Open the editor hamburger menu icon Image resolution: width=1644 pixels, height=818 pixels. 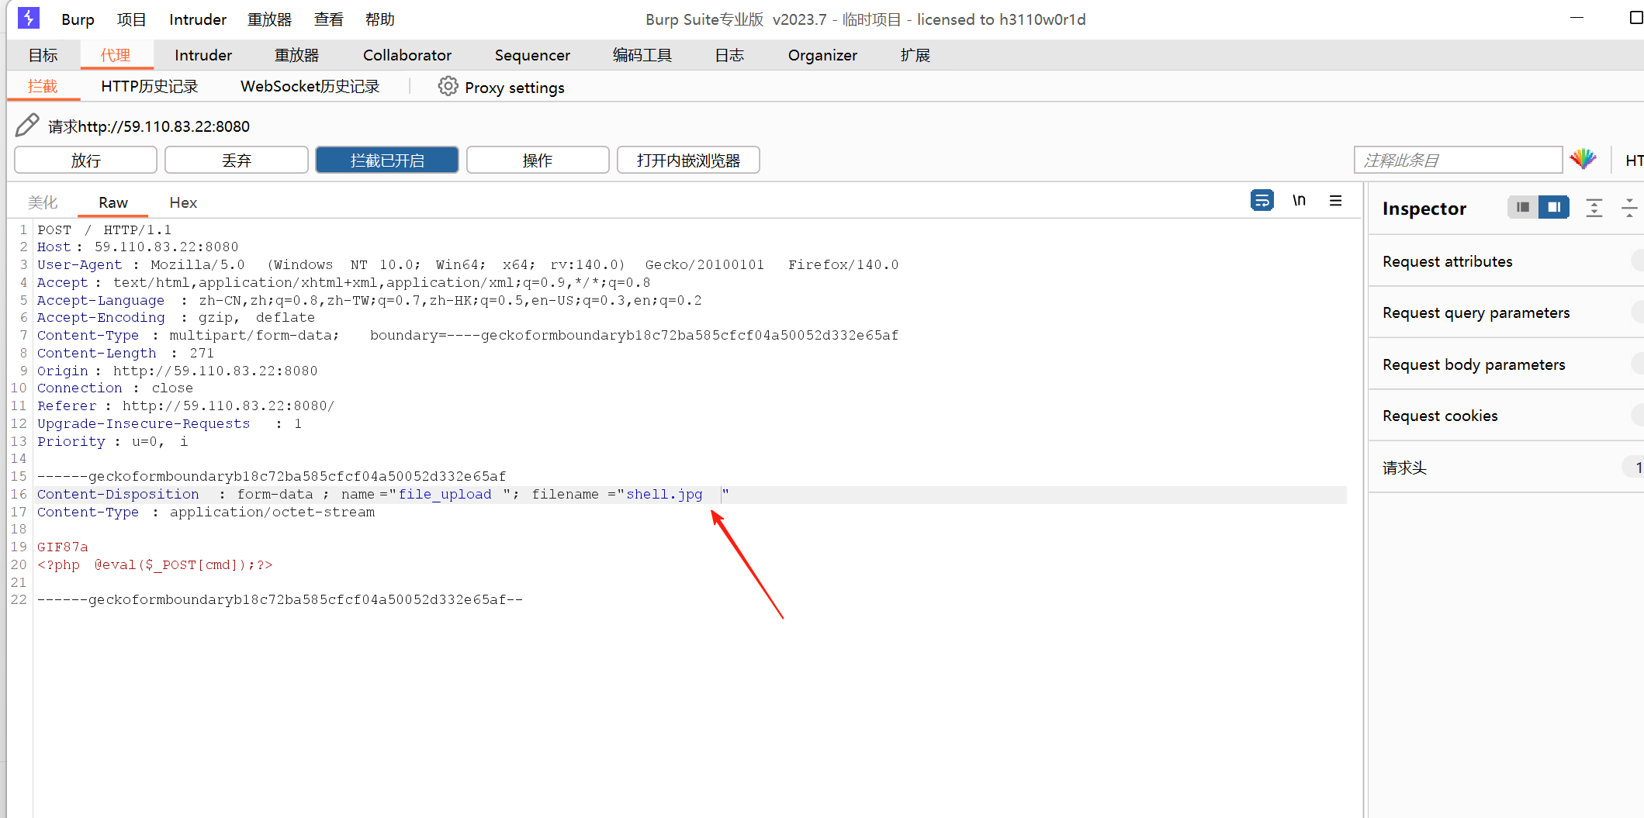coord(1335,200)
